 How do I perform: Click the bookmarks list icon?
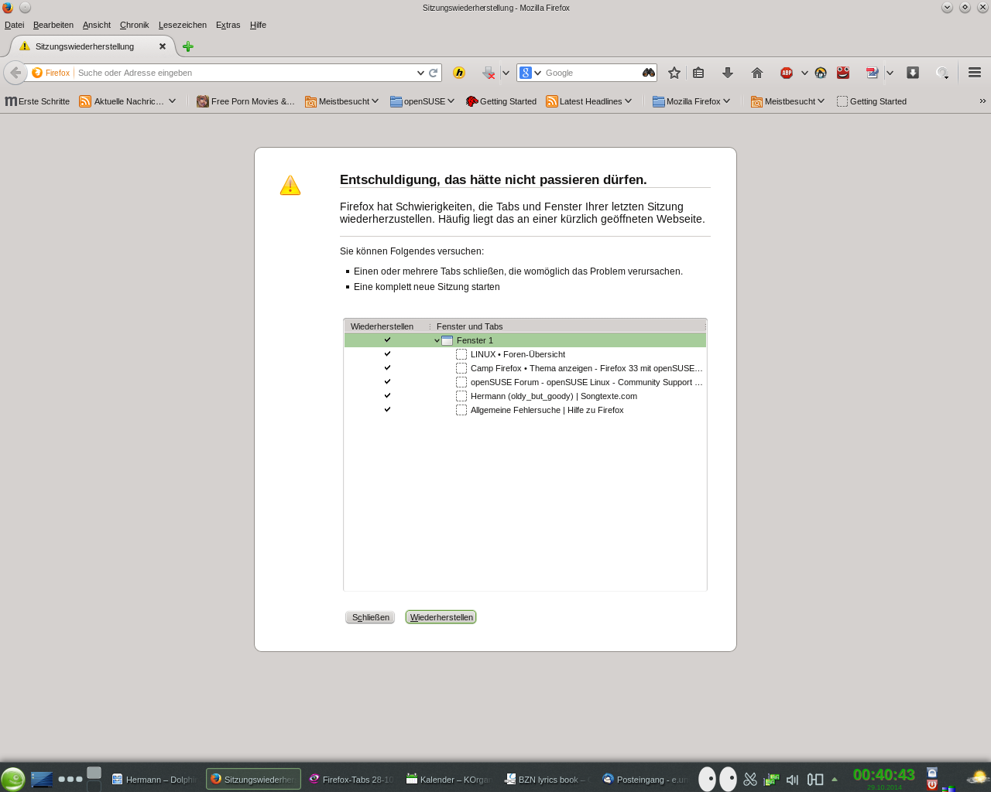698,73
